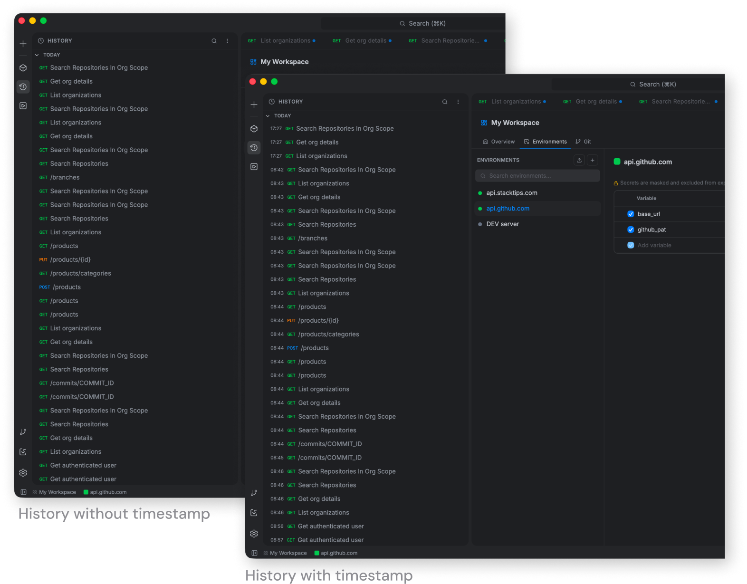This screenshot has height=584, width=747.
Task: Select history clock icon in back window sidebar
Action: (x=23, y=87)
